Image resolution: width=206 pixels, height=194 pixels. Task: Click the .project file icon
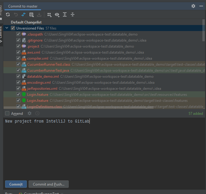tap(24, 46)
